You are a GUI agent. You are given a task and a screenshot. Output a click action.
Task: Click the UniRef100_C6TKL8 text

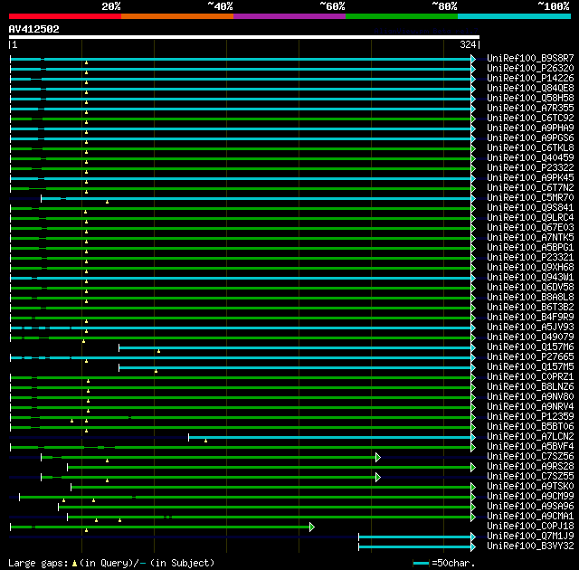[x=530, y=148]
